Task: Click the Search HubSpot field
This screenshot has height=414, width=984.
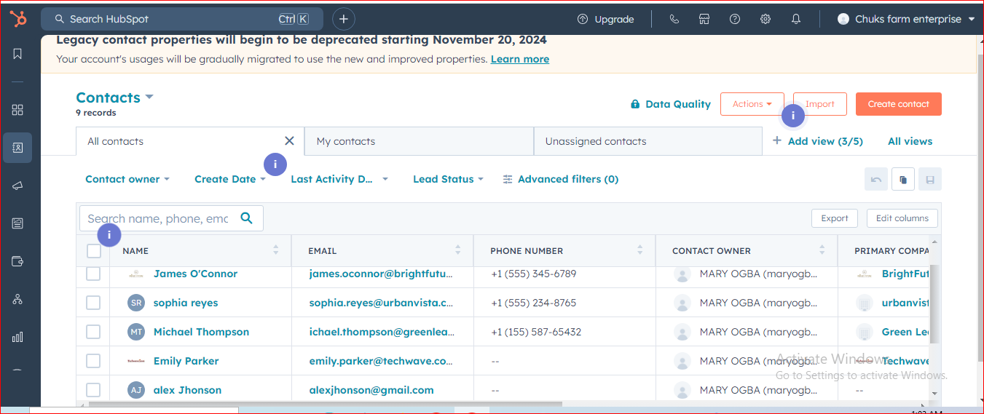Action: tap(182, 19)
